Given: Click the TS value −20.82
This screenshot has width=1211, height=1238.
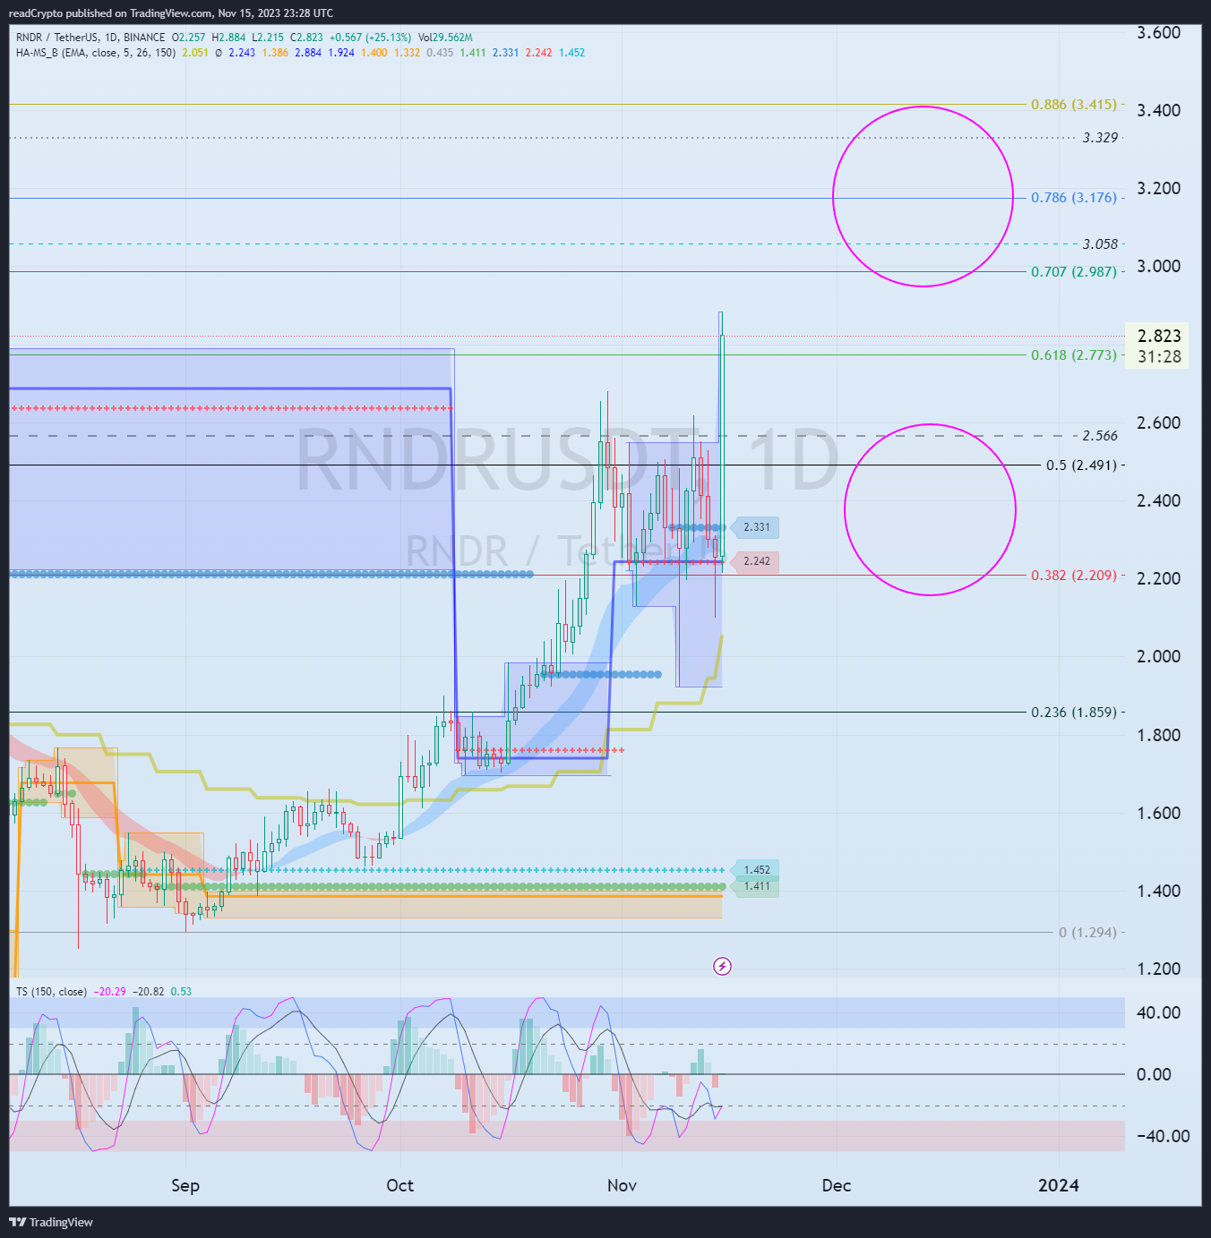Looking at the screenshot, I should pyautogui.click(x=149, y=992).
